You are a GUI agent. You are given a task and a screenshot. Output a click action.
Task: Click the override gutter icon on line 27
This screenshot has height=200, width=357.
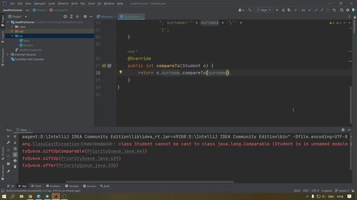pos(104,66)
